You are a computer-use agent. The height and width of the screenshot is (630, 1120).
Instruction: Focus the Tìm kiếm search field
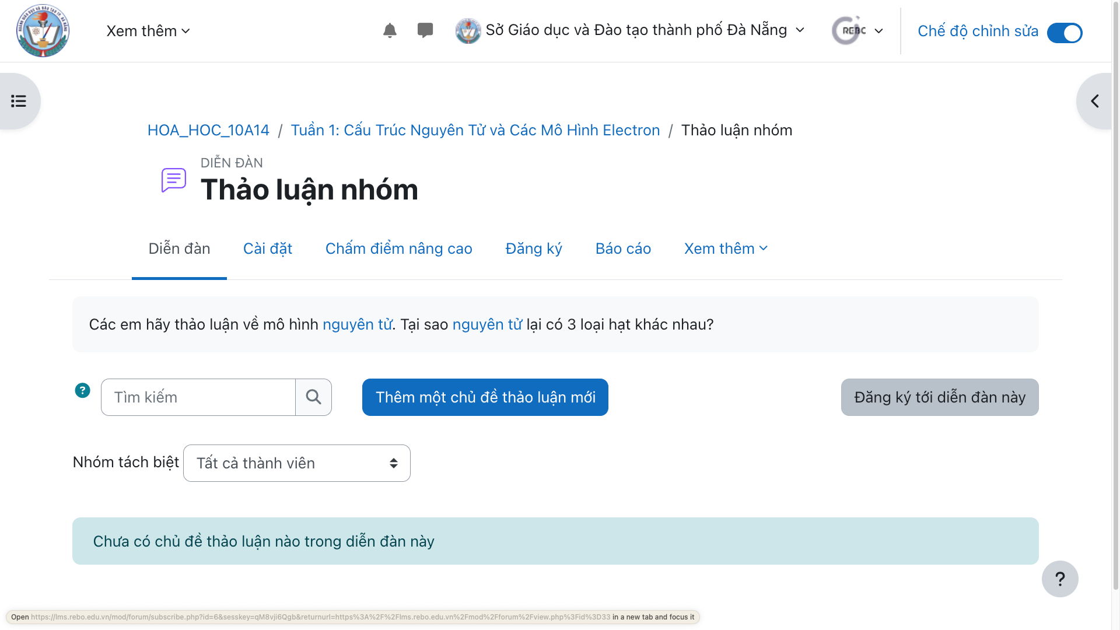tap(198, 397)
